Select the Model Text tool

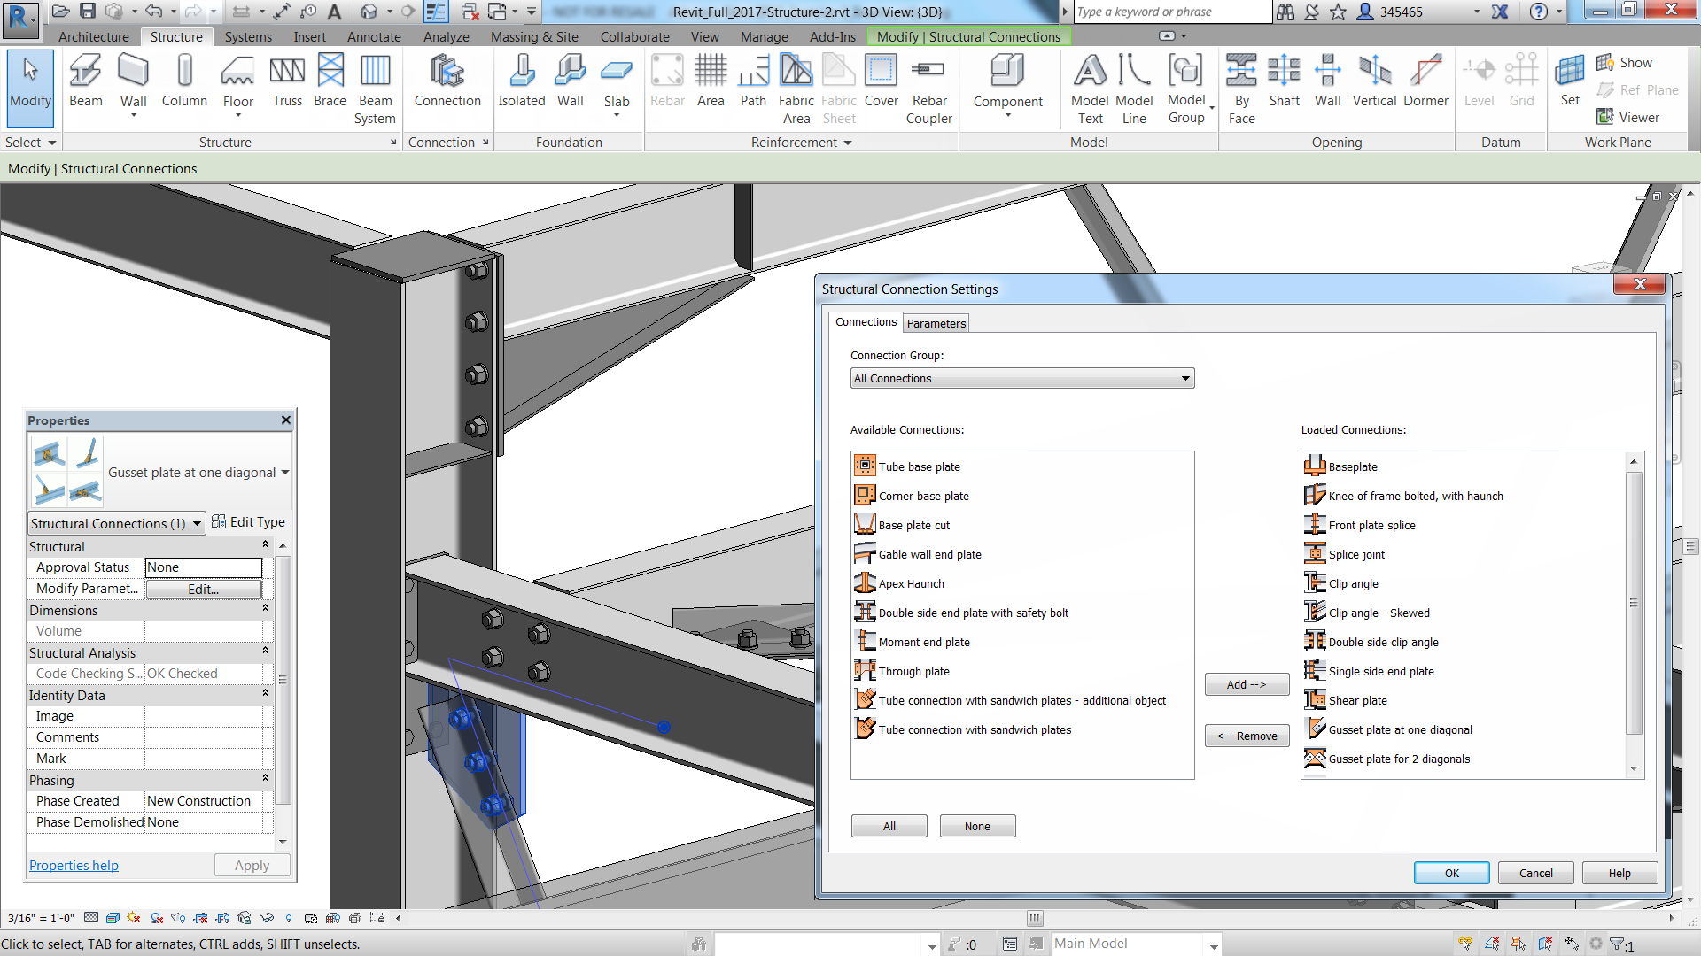(x=1090, y=89)
